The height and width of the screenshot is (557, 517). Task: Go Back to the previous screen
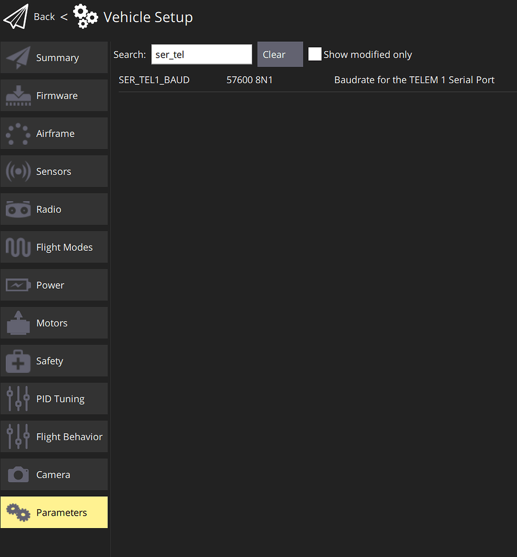[44, 16]
